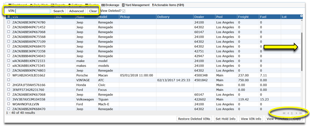Toggle the select-all checkbox in table header
This screenshot has width=310, height=128.
(x=8, y=17)
